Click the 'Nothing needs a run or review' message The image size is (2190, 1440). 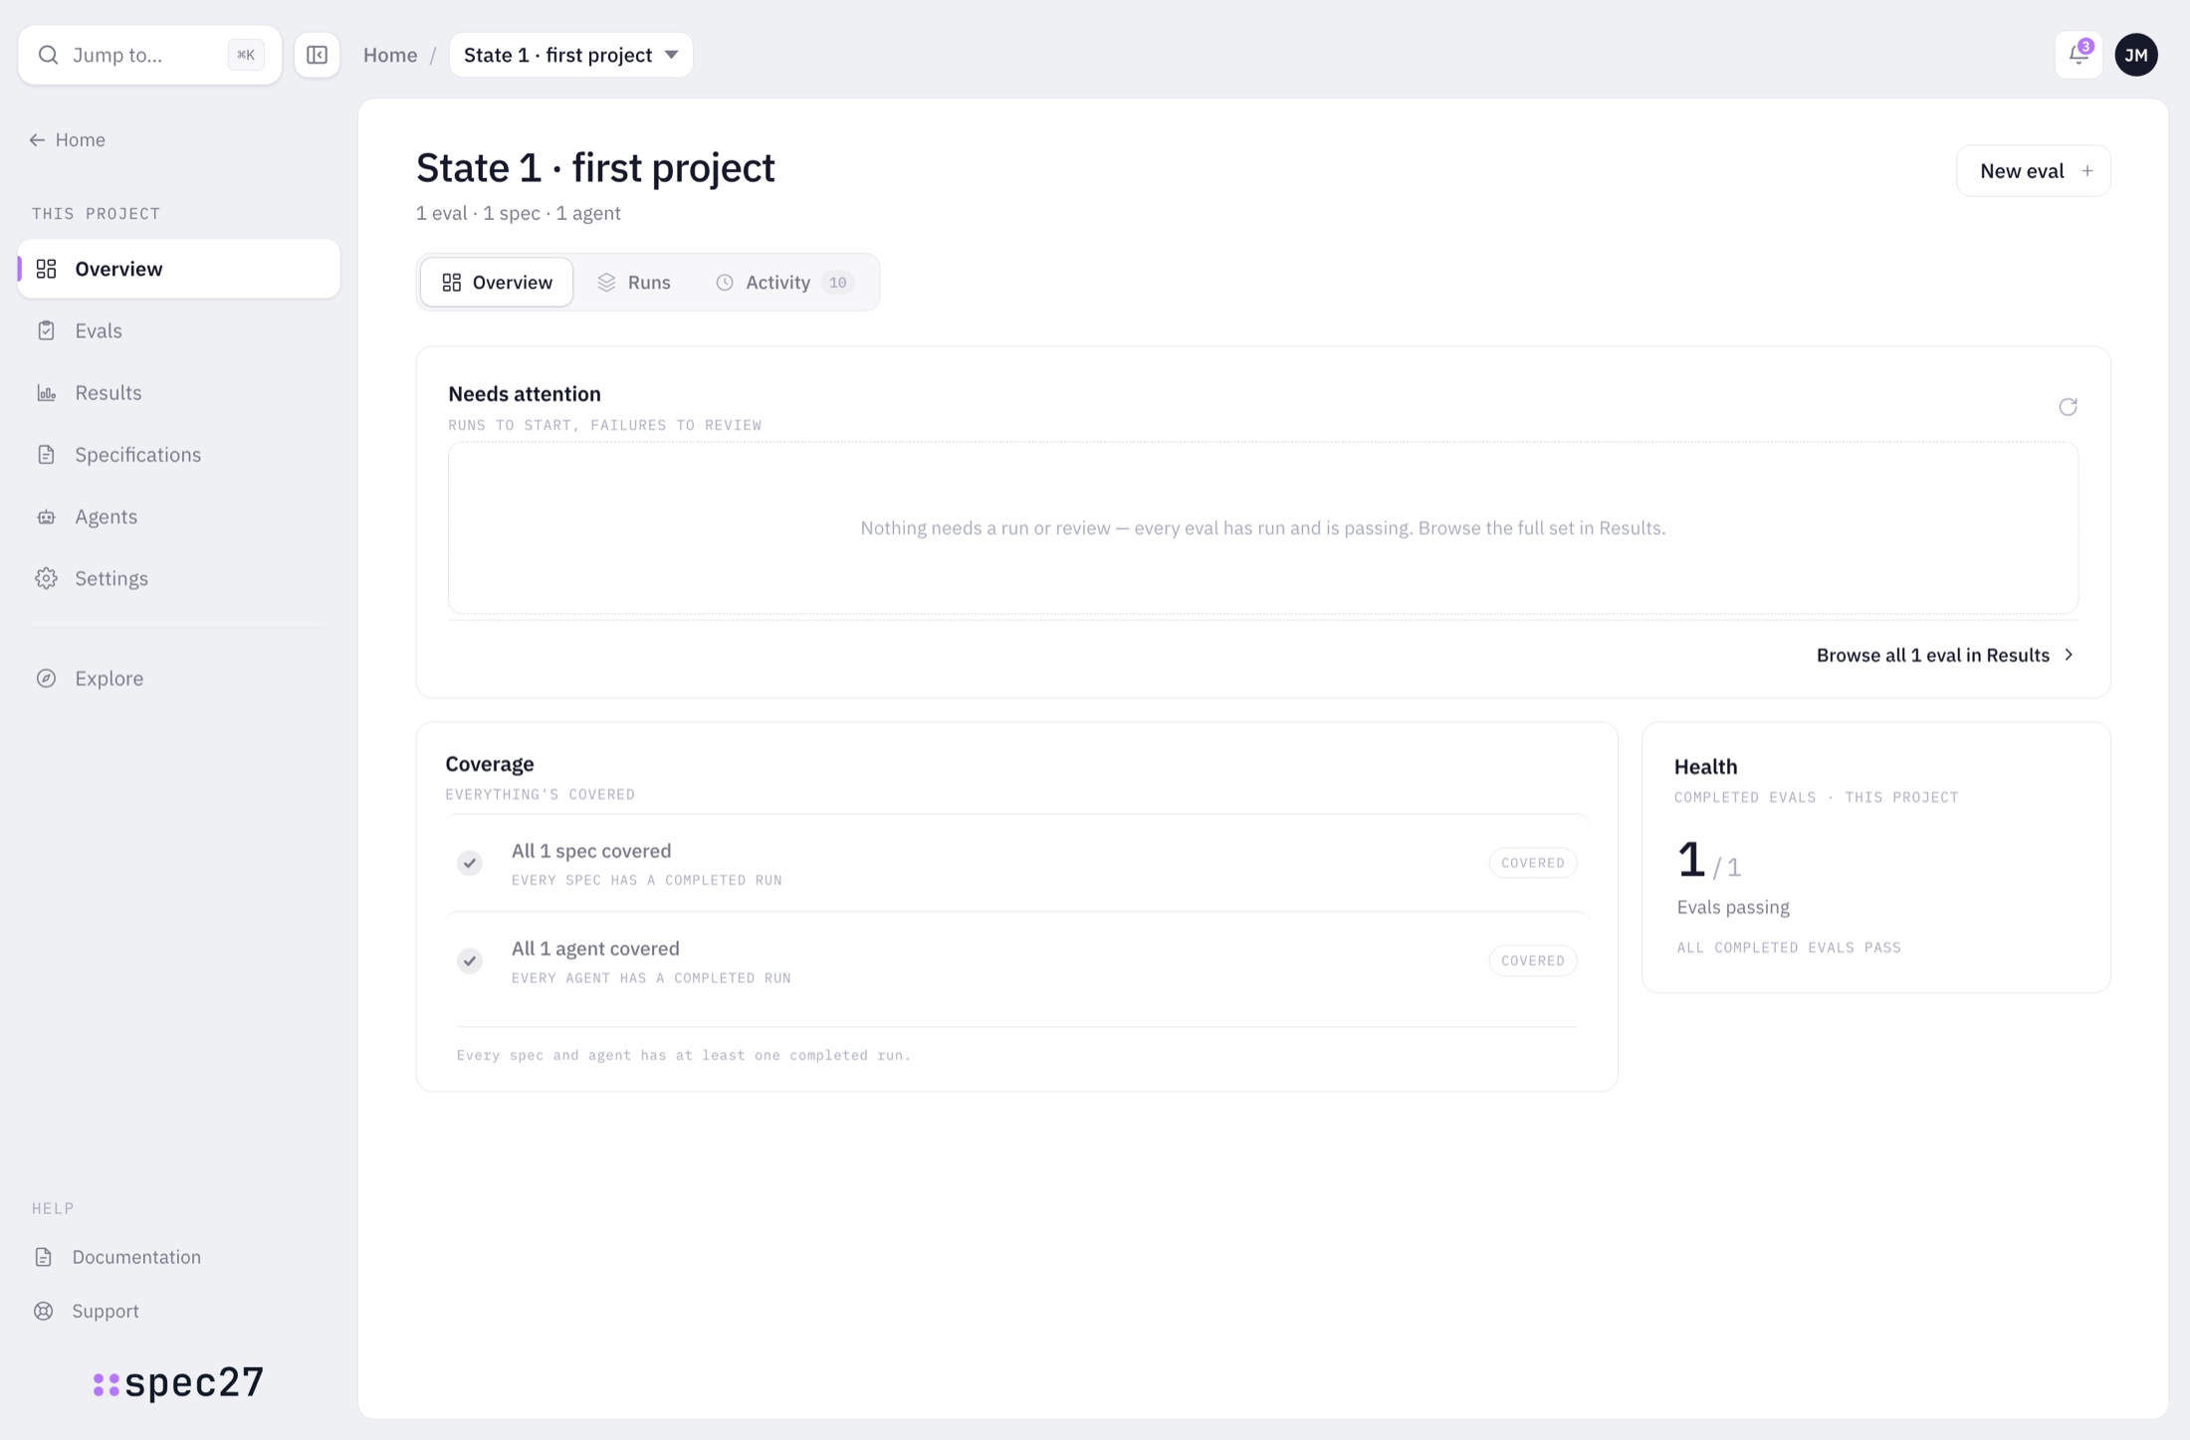click(1262, 527)
